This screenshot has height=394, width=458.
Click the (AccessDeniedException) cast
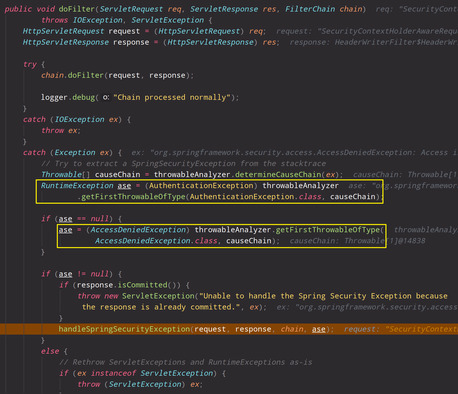[138, 230]
